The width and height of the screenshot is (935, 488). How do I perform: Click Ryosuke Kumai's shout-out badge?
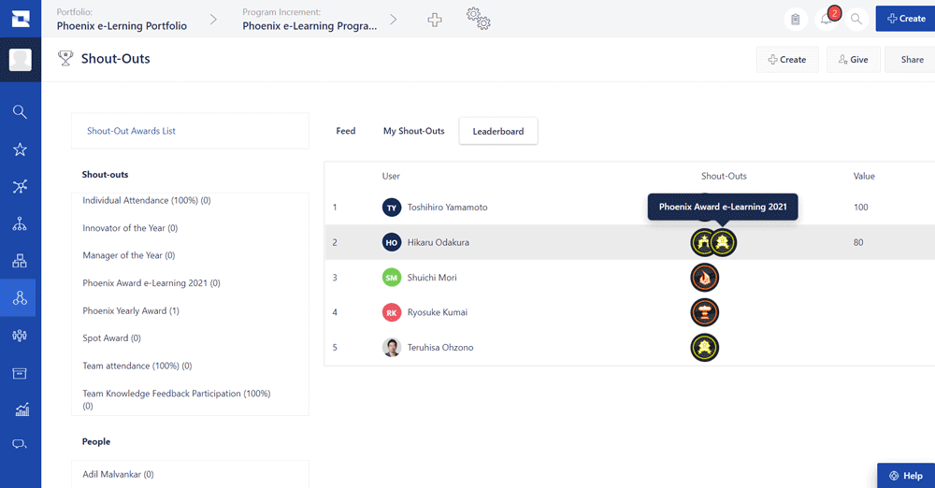tap(704, 312)
